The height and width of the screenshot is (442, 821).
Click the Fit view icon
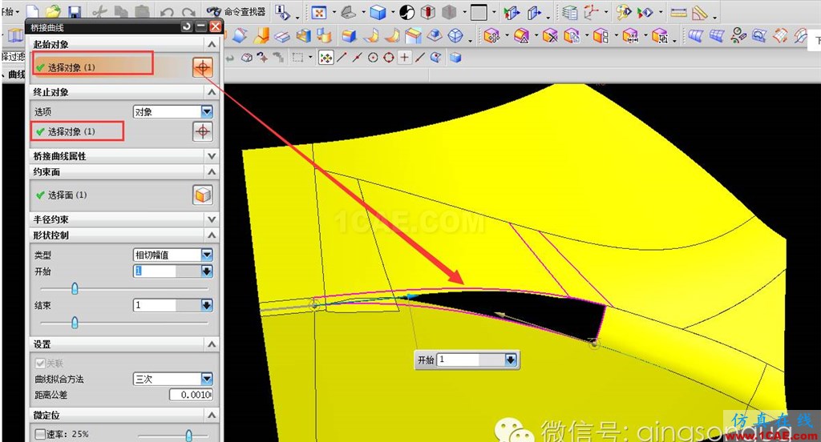[318, 12]
